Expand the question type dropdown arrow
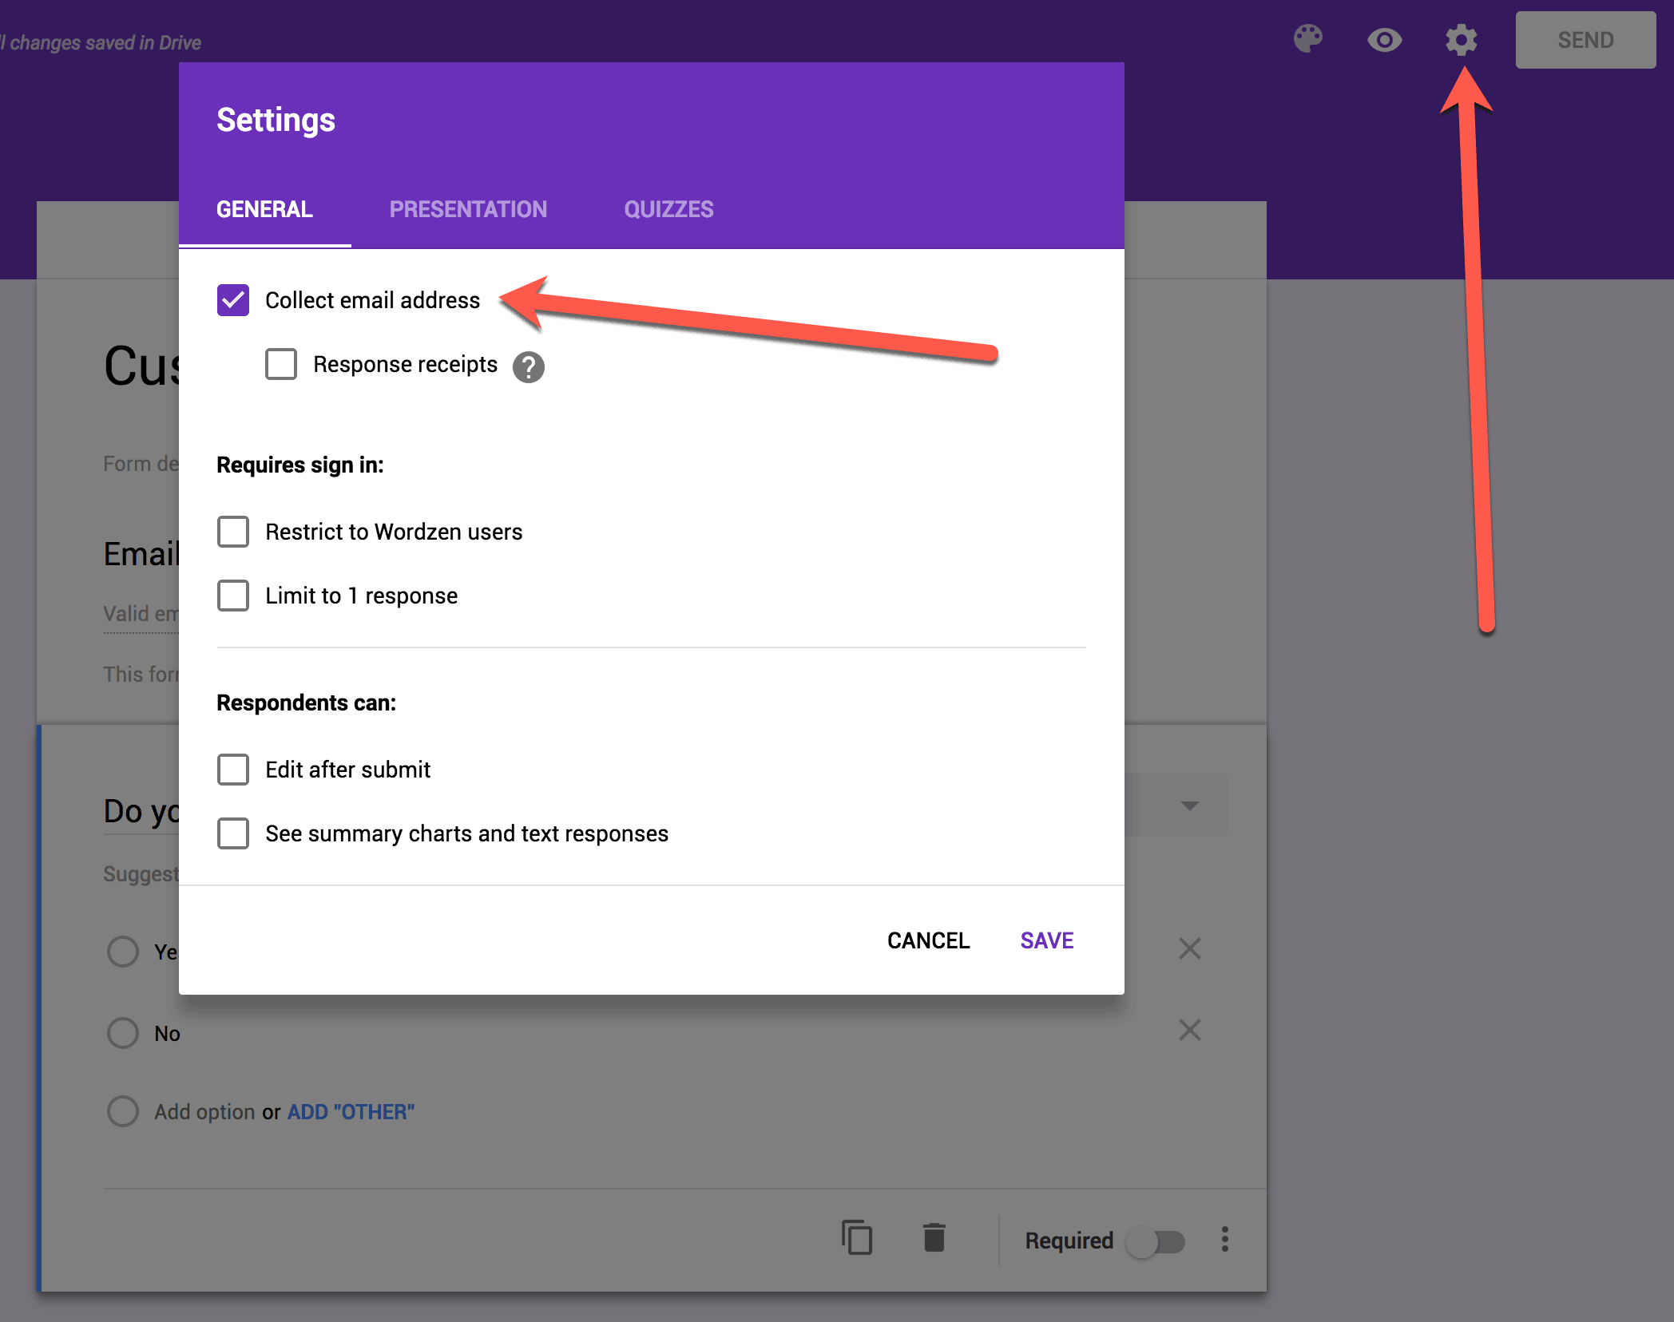The image size is (1674, 1322). pyautogui.click(x=1189, y=805)
